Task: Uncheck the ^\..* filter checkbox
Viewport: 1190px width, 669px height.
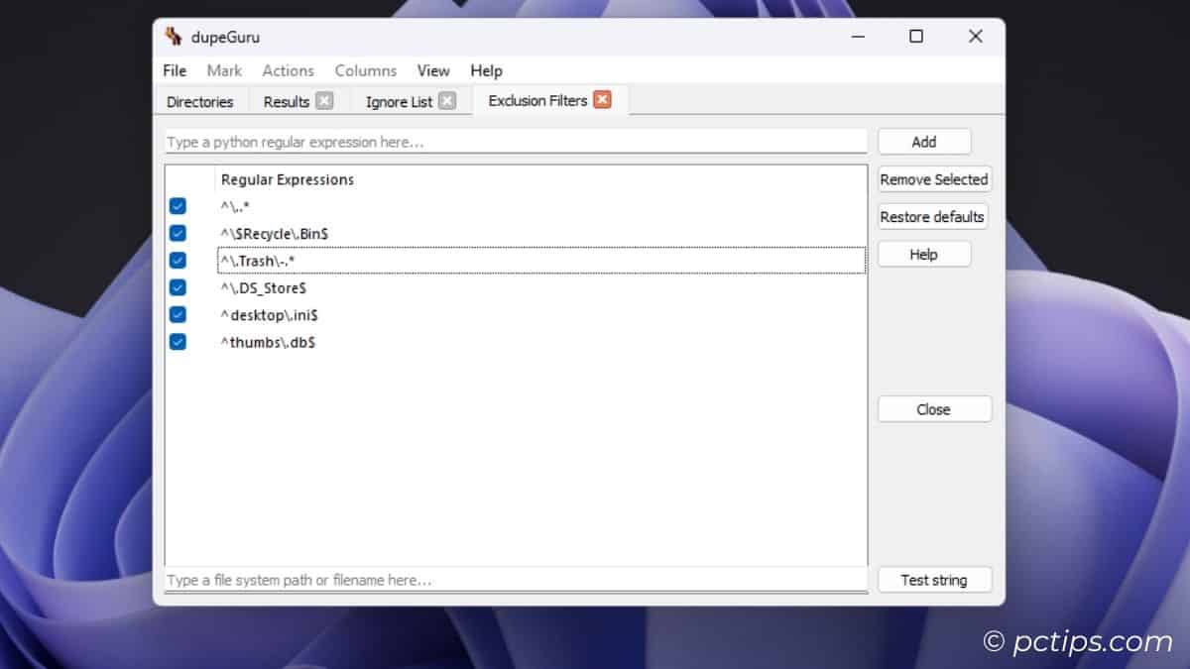Action: click(178, 206)
